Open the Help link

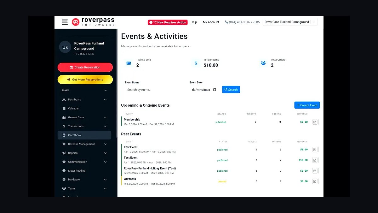point(194,22)
